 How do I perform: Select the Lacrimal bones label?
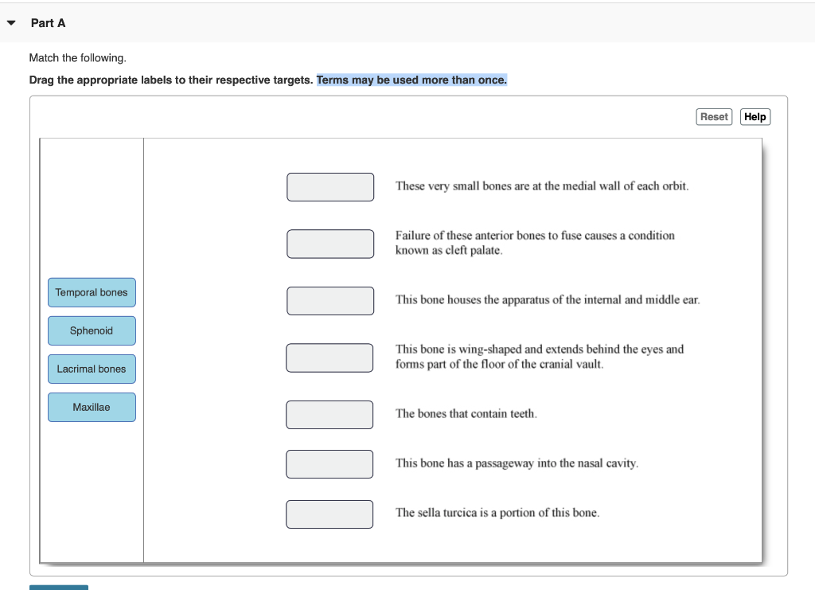(92, 369)
